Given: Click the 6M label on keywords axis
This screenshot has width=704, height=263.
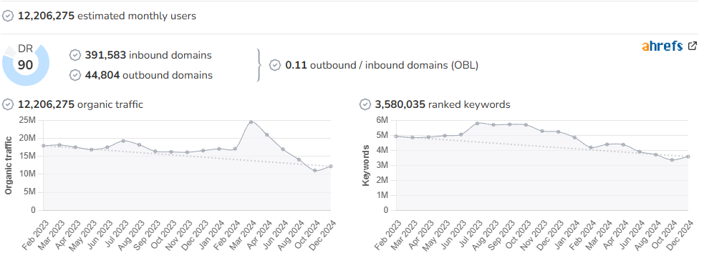Looking at the screenshot, I should [x=382, y=119].
